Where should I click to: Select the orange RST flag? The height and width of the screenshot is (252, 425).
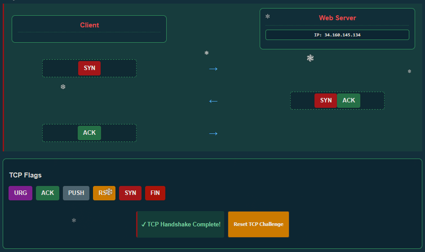pos(101,193)
